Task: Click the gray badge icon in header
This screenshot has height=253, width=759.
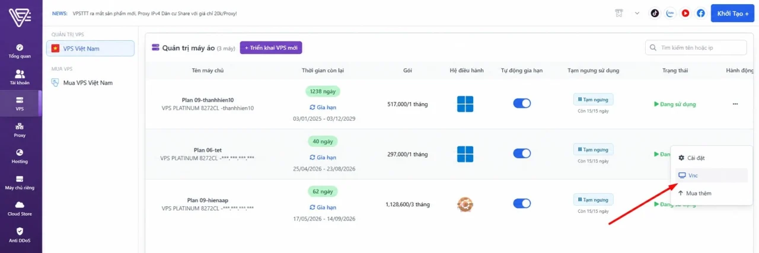Action: click(620, 13)
